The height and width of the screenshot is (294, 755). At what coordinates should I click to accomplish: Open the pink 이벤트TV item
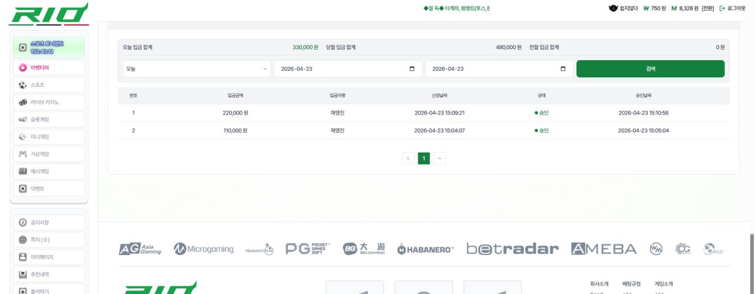click(x=49, y=68)
